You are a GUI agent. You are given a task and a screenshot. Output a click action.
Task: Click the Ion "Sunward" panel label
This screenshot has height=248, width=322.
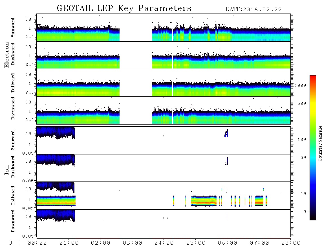(x=13, y=140)
